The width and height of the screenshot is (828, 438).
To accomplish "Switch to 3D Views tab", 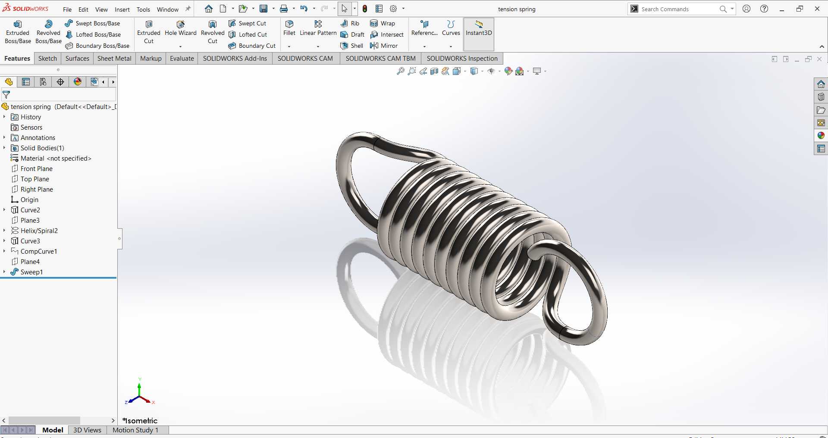I will [87, 430].
